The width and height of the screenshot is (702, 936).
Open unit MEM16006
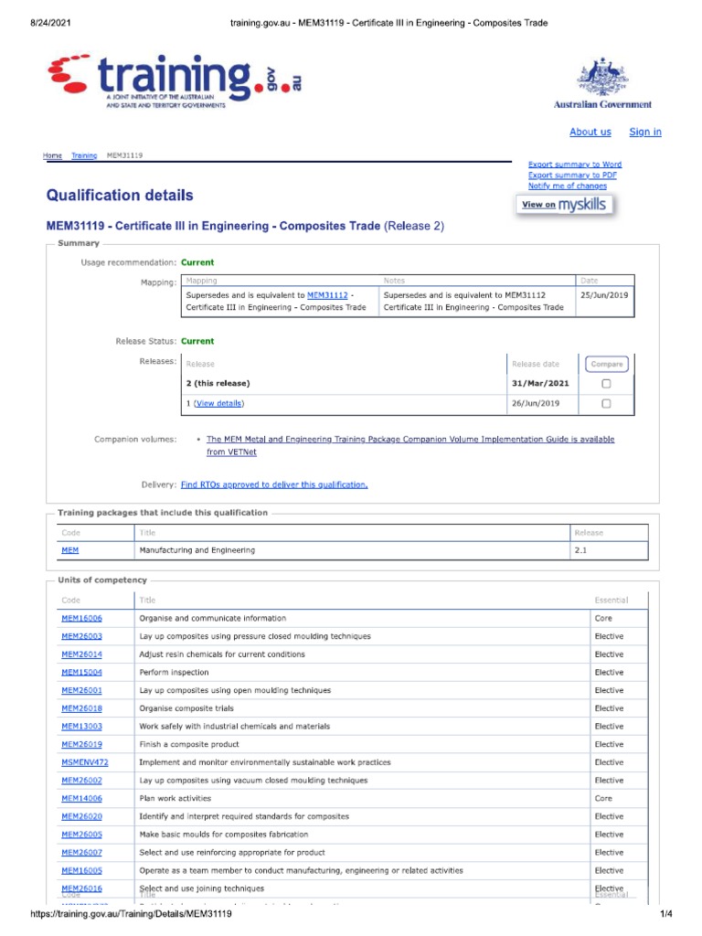81,619
